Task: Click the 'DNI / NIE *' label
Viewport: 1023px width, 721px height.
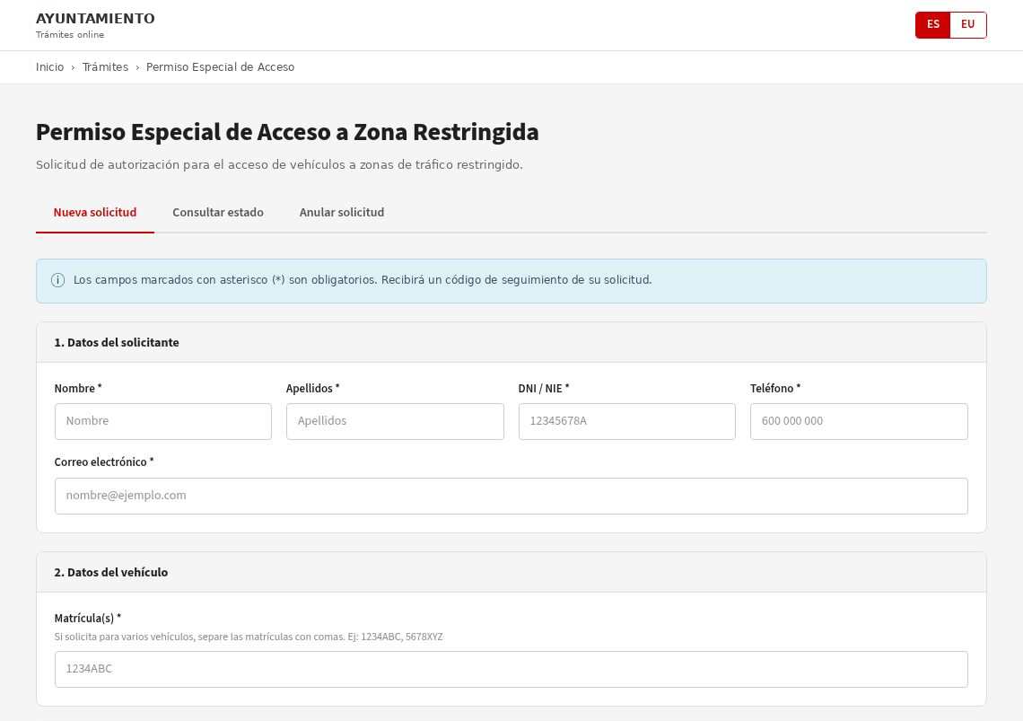Action: point(544,389)
